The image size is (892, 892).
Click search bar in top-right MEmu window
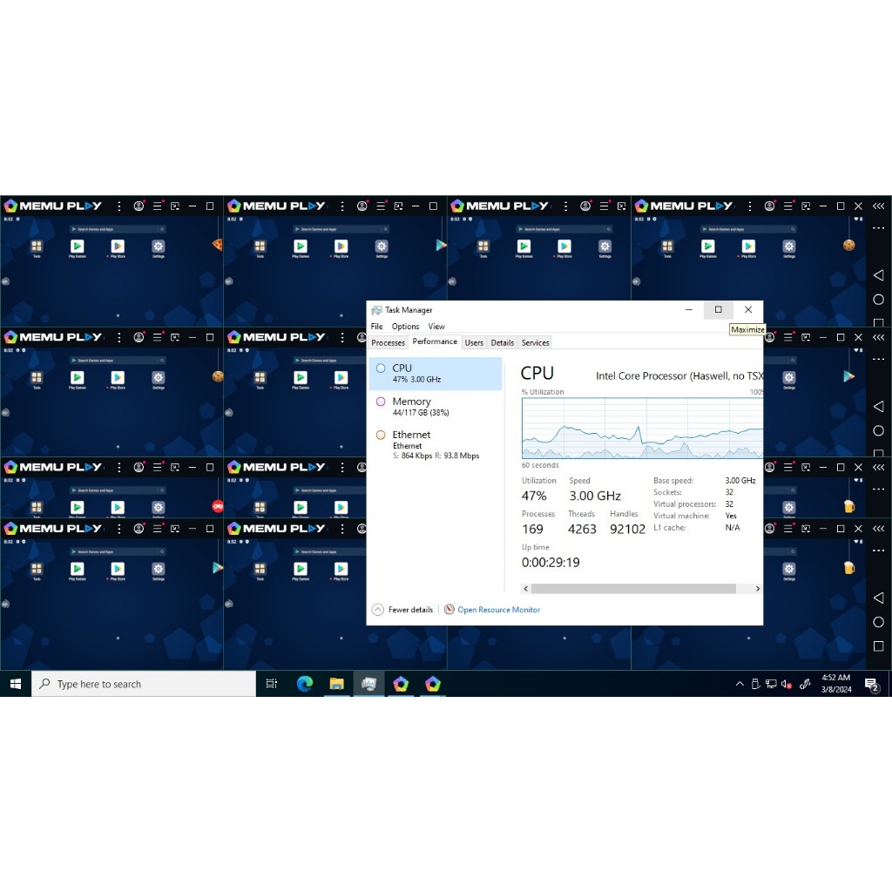[x=748, y=229]
